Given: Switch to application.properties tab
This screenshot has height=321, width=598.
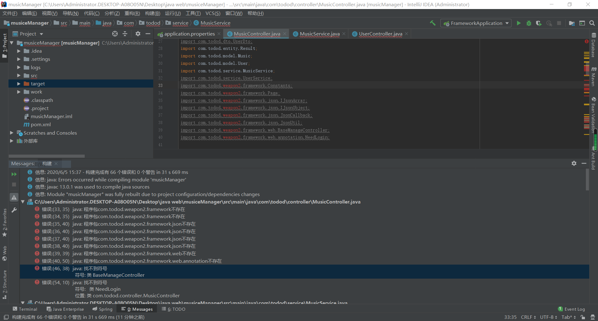Looking at the screenshot, I should pos(189,34).
